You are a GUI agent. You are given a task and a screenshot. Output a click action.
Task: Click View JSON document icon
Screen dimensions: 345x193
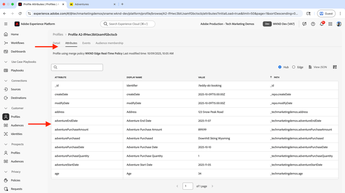tap(310, 67)
